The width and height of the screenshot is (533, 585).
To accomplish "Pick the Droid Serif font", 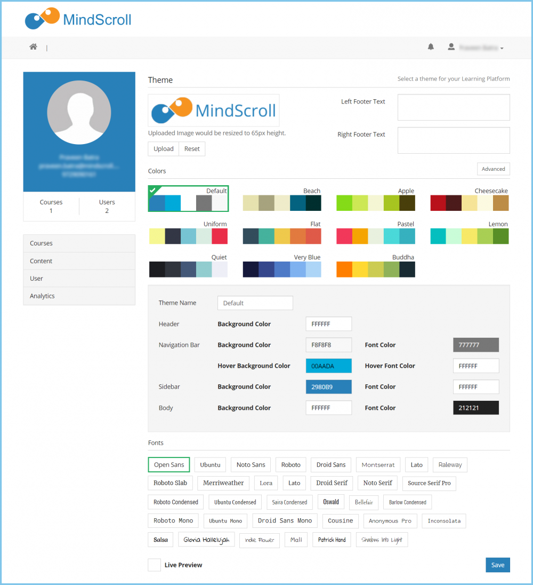I will (x=332, y=483).
